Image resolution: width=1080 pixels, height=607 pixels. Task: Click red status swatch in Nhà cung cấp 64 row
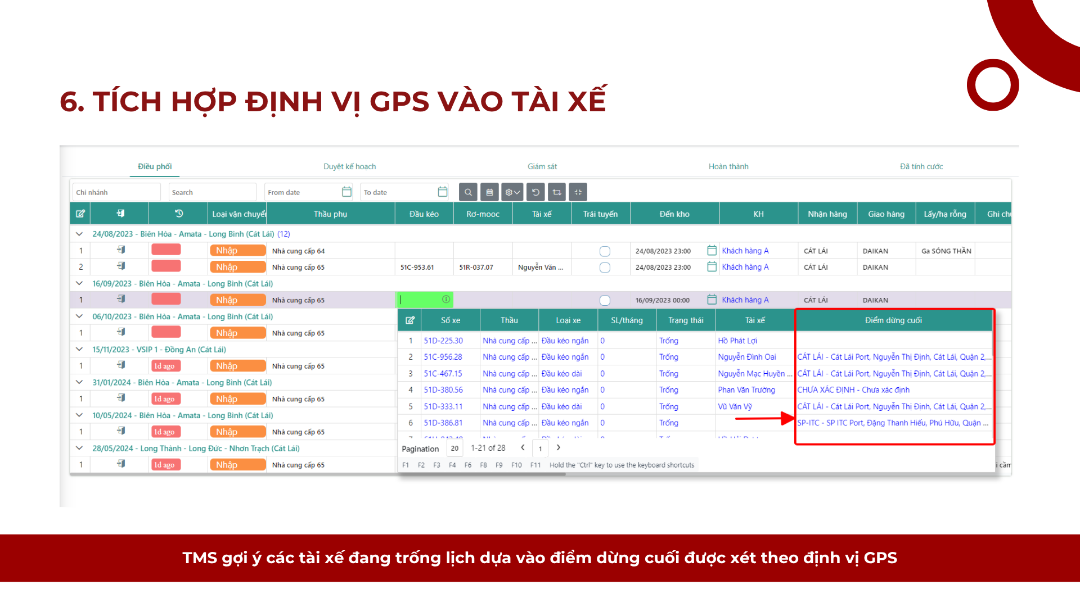point(166,250)
